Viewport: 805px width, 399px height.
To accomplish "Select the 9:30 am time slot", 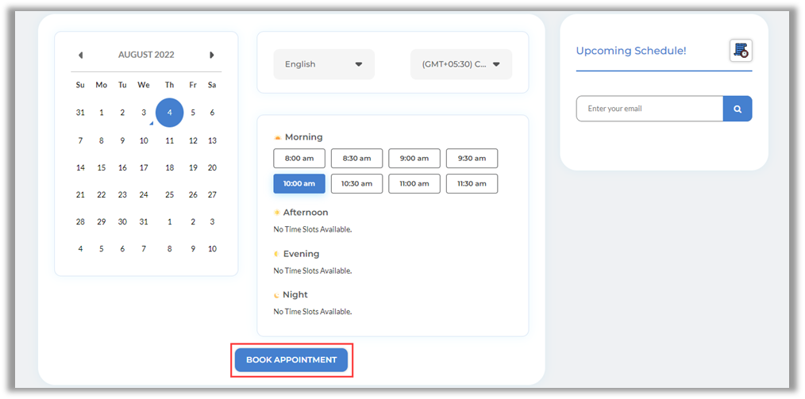I will [472, 158].
